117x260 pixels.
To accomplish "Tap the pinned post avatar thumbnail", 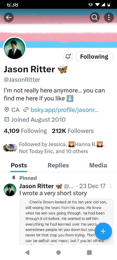I will (10, 190).
